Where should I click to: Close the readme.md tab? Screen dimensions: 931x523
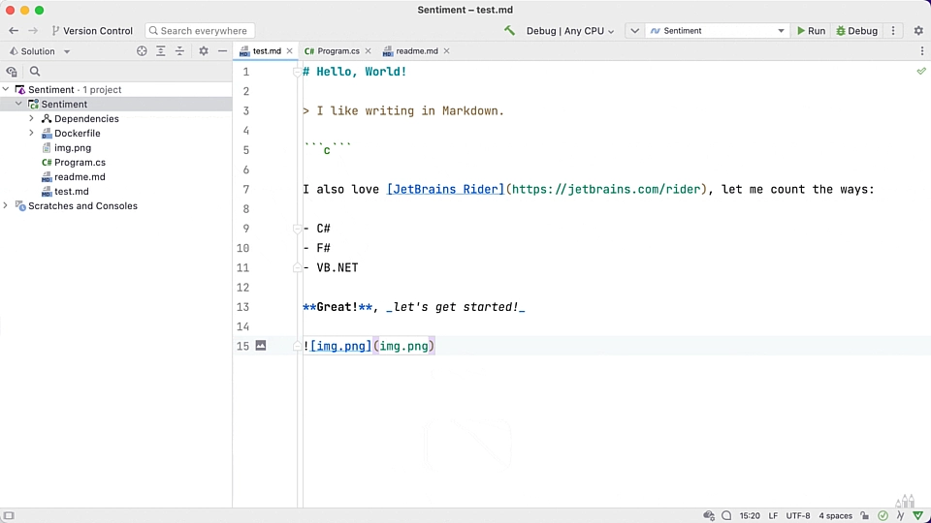tap(446, 51)
